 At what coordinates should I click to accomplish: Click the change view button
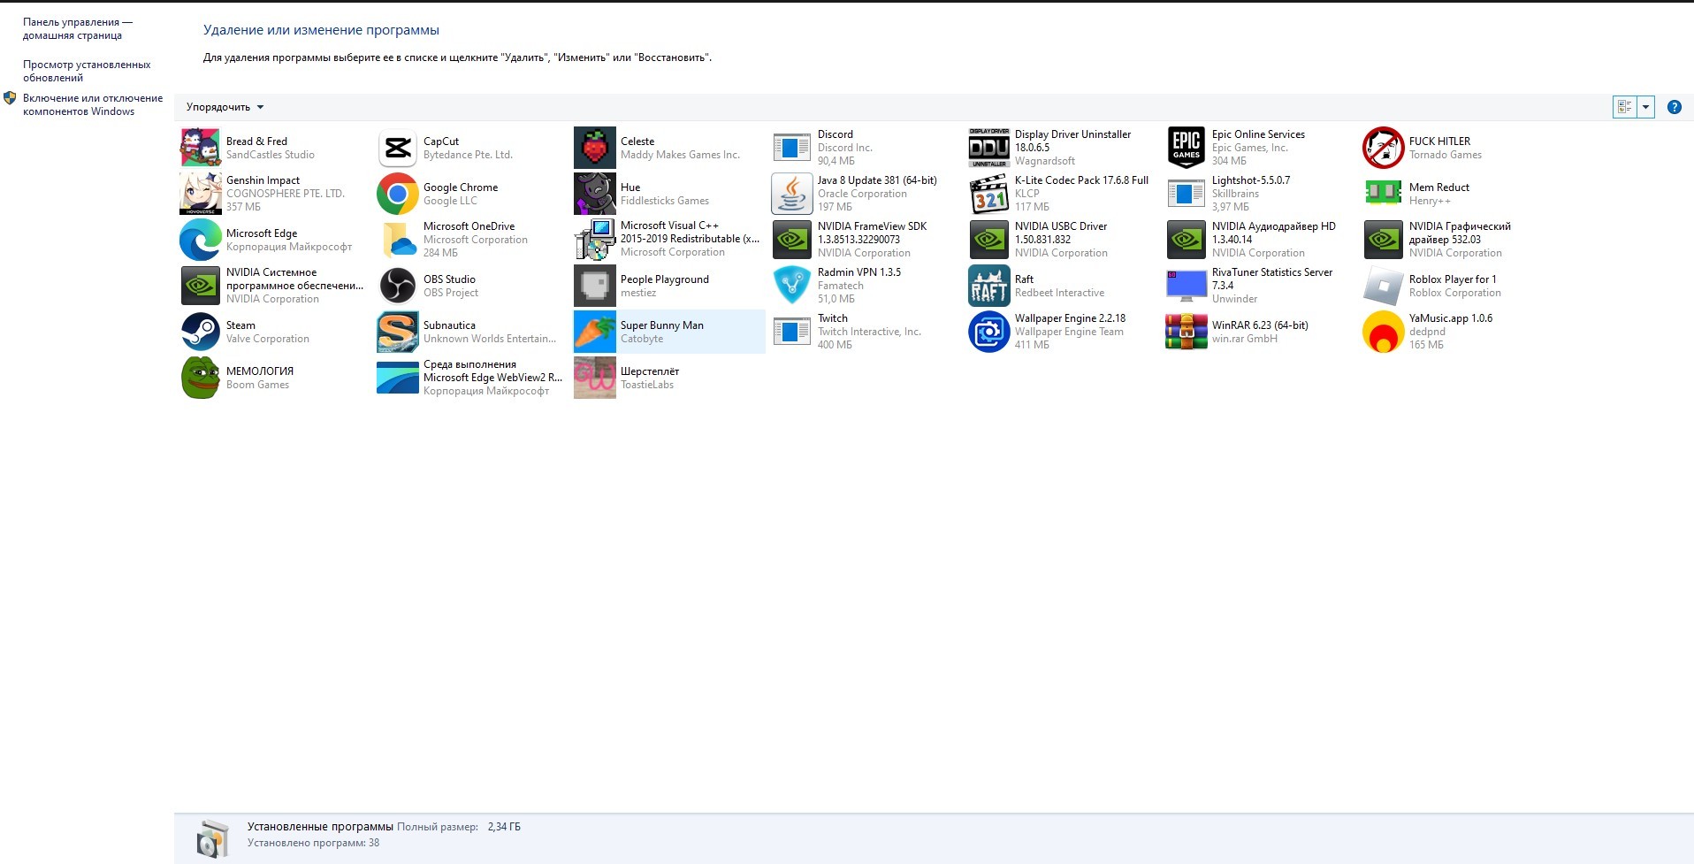click(1625, 107)
